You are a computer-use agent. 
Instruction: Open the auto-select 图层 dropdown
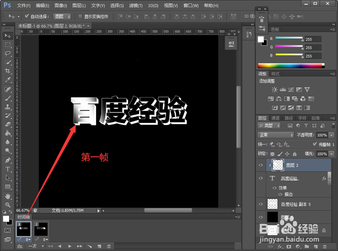point(62,17)
